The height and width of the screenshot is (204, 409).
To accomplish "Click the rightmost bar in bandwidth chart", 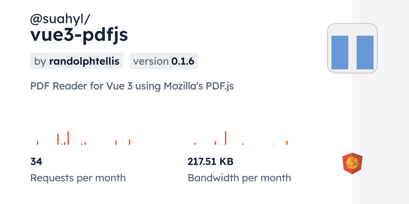I will click(x=287, y=143).
